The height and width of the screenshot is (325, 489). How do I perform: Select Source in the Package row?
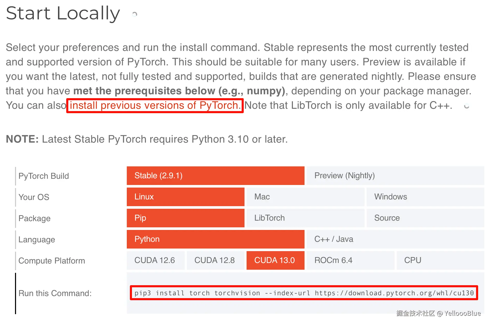coord(425,218)
